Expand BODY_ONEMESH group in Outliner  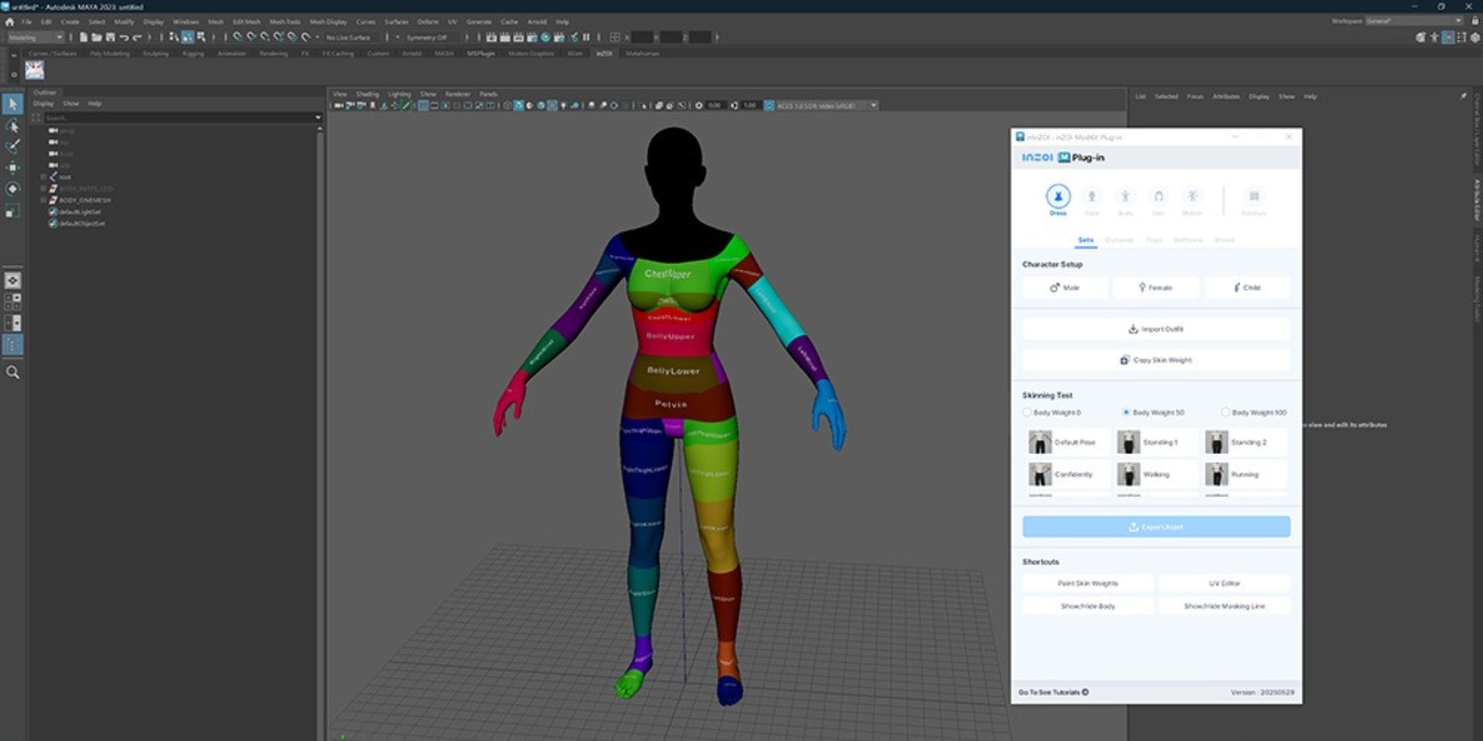point(44,200)
